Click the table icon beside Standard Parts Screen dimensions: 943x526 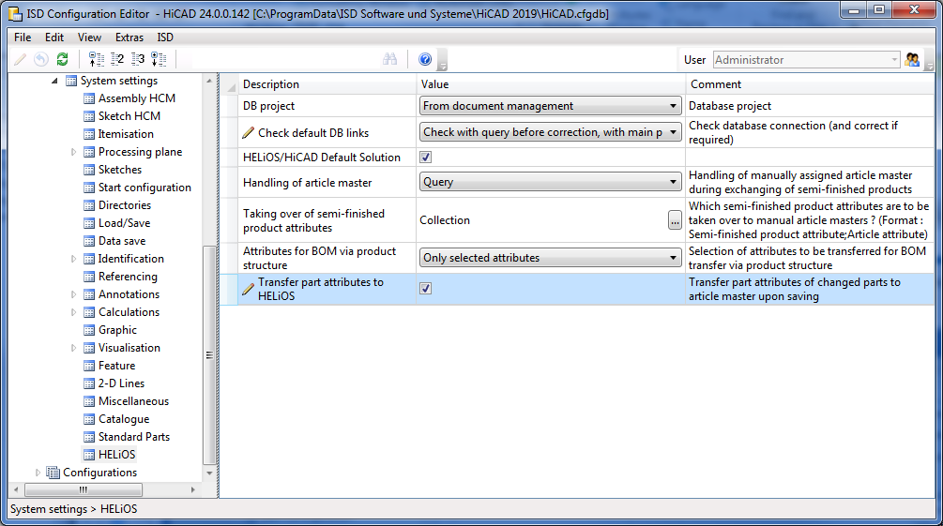(x=89, y=437)
